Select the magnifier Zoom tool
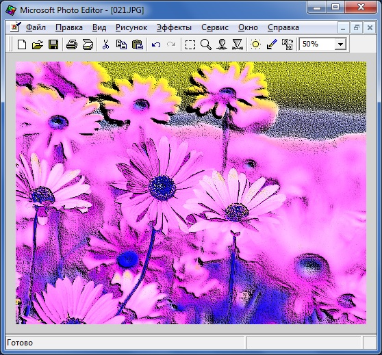The height and width of the screenshot is (355, 382). (206, 44)
